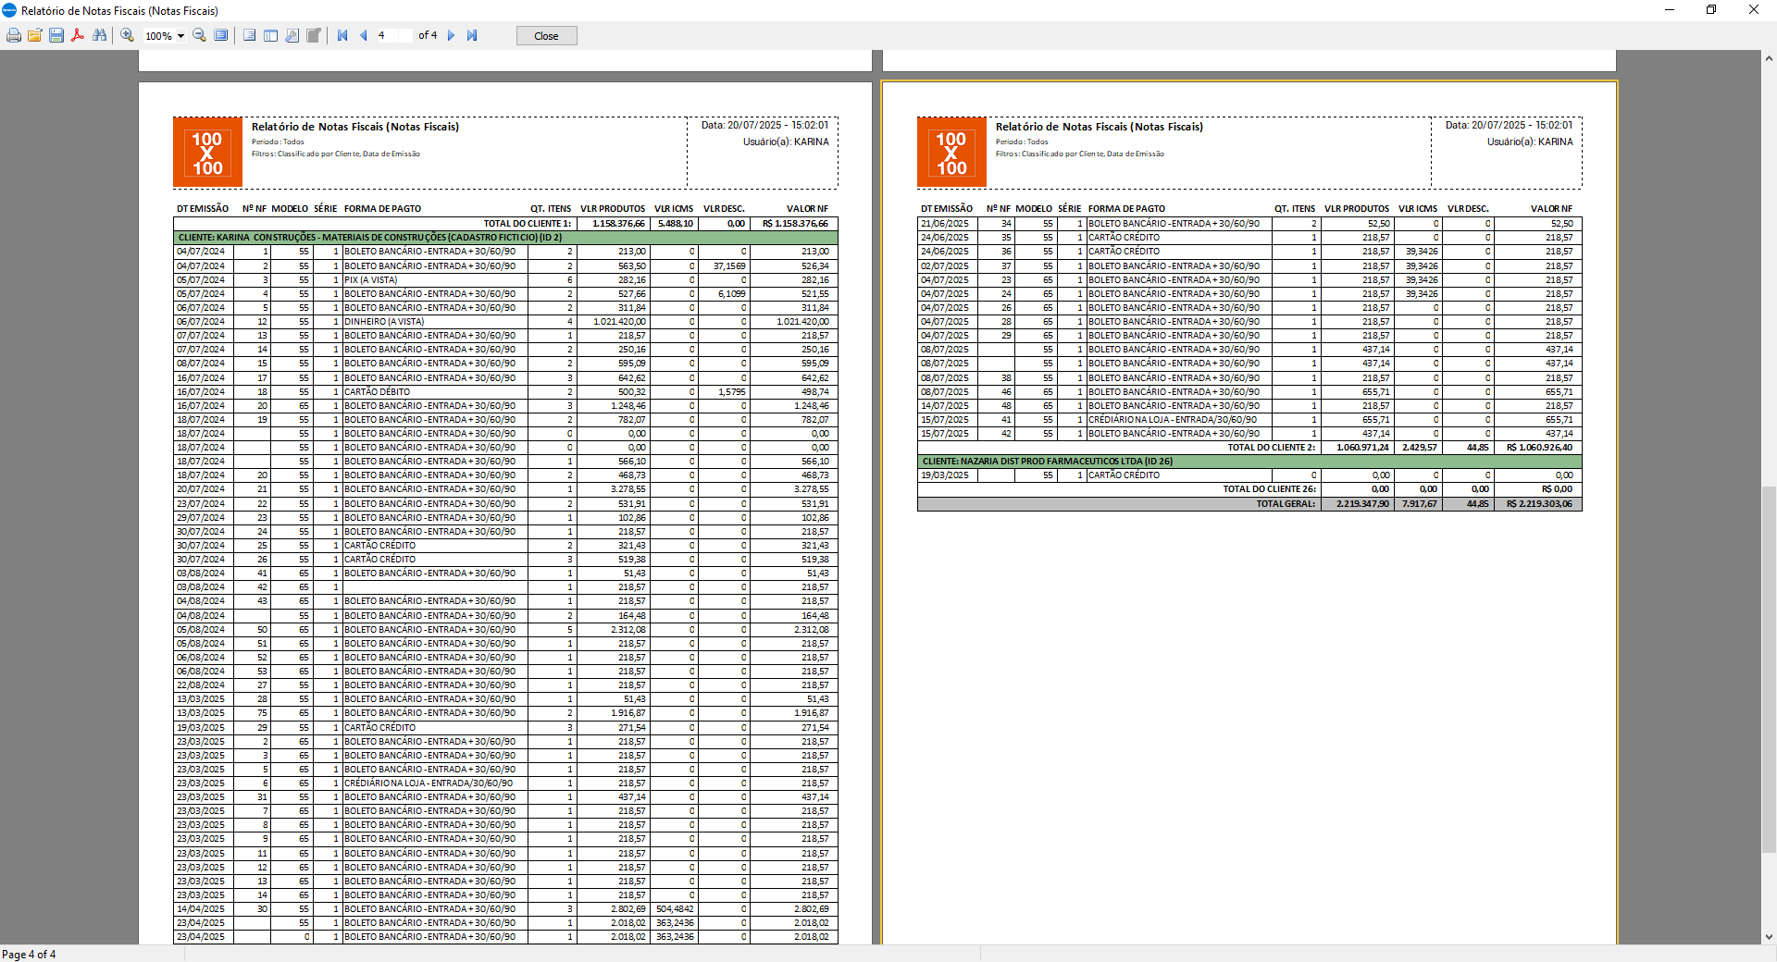Zoom out with the magnifier minus icon
The height and width of the screenshot is (962, 1777).
click(x=199, y=36)
